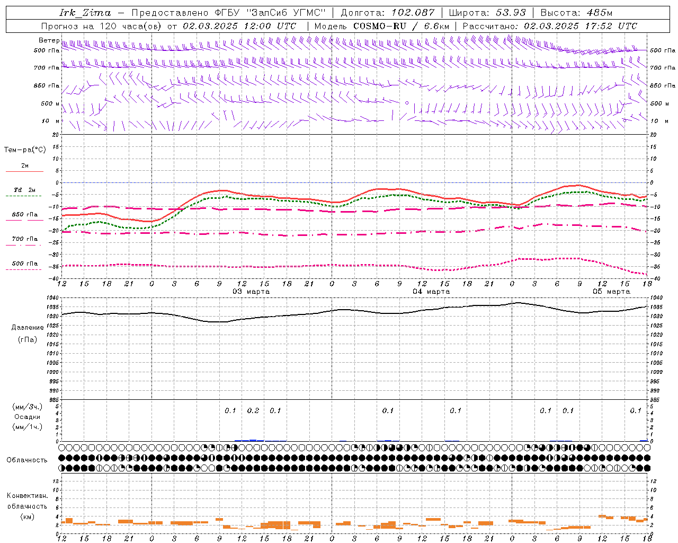
Task: Select the 04 марта date label
Action: click(x=431, y=292)
